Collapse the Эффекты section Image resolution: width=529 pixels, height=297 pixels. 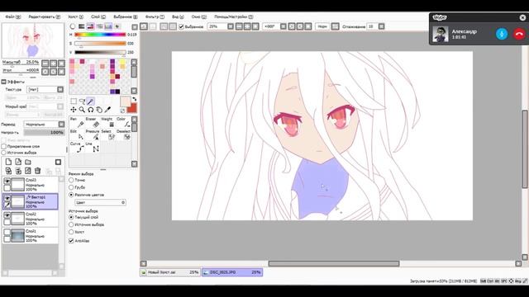coord(3,82)
